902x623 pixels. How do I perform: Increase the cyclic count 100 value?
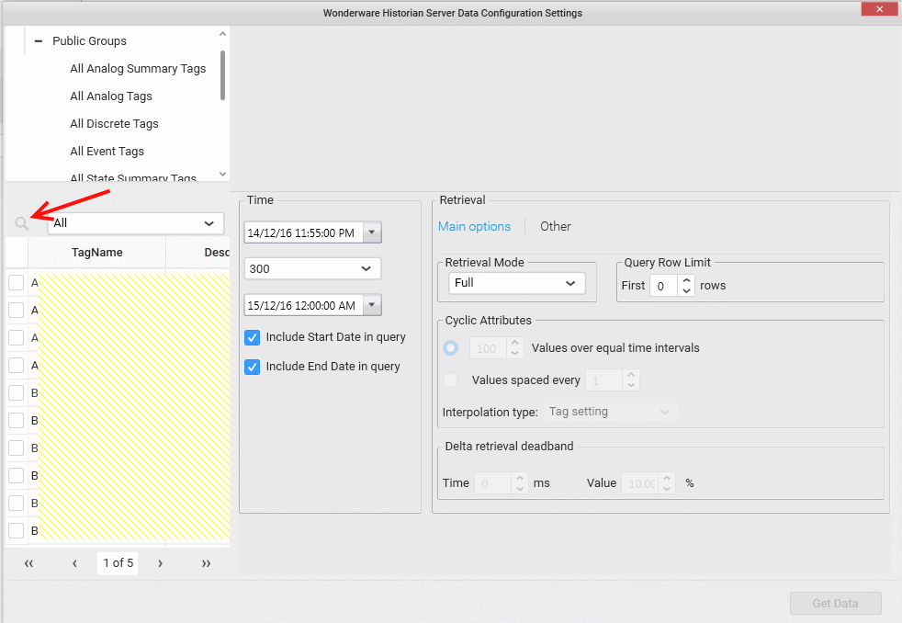(515, 343)
